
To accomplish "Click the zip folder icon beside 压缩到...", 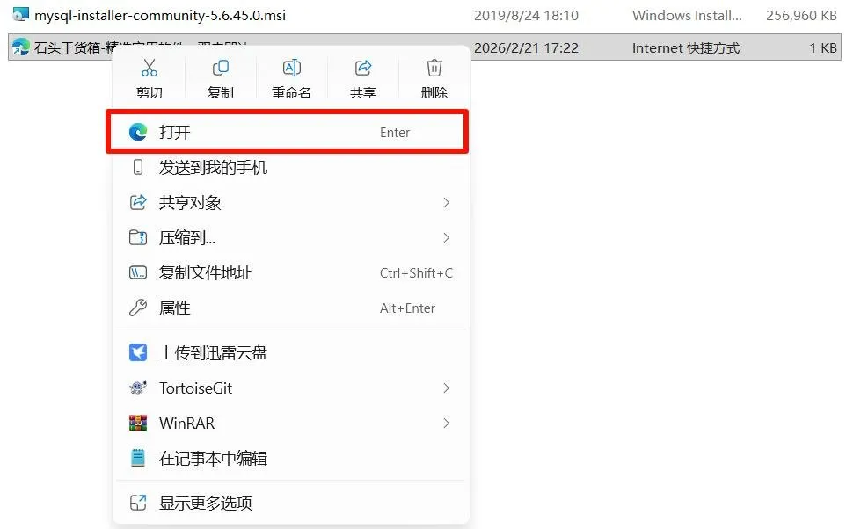I will pos(138,238).
